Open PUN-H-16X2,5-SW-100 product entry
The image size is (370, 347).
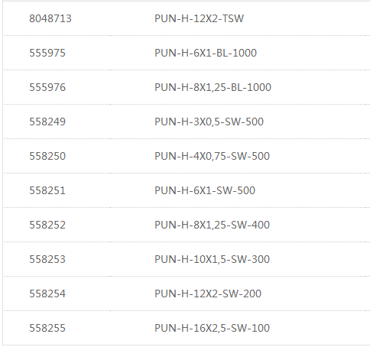[x=212, y=328]
